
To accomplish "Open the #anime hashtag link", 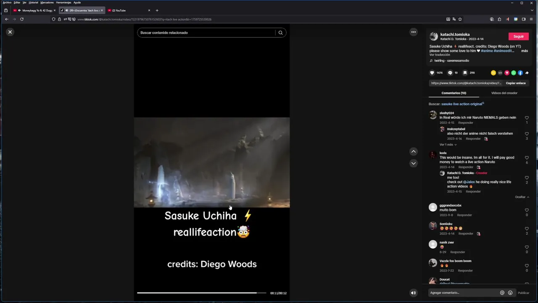I will tap(487, 51).
